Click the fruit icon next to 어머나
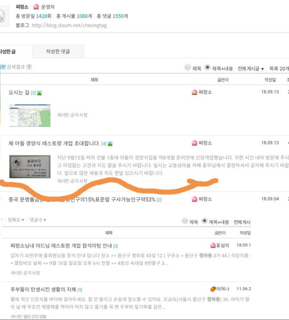 [x=213, y=289]
